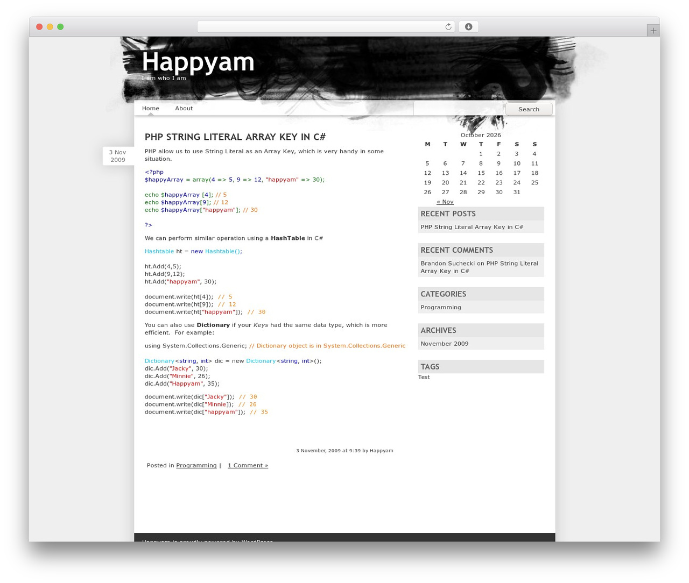Click the Recent Posts widget heading
689x583 pixels.
pos(481,214)
